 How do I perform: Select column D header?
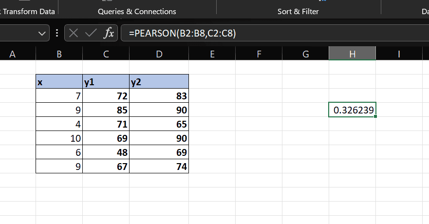tap(159, 54)
